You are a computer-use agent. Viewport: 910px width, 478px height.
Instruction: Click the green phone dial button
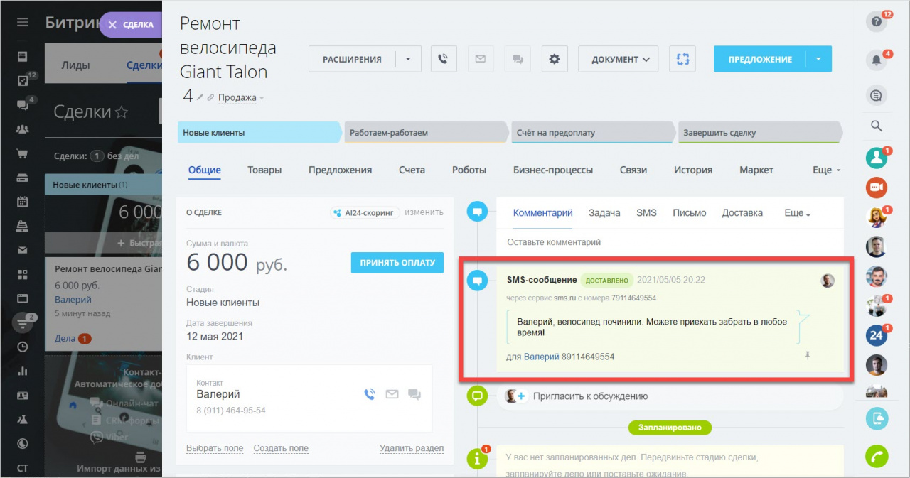(x=877, y=456)
